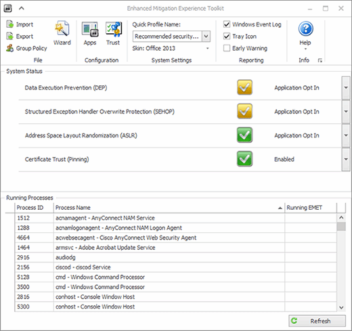Select the acnamagent - AnyConnect NAM Service row

click(x=176, y=218)
